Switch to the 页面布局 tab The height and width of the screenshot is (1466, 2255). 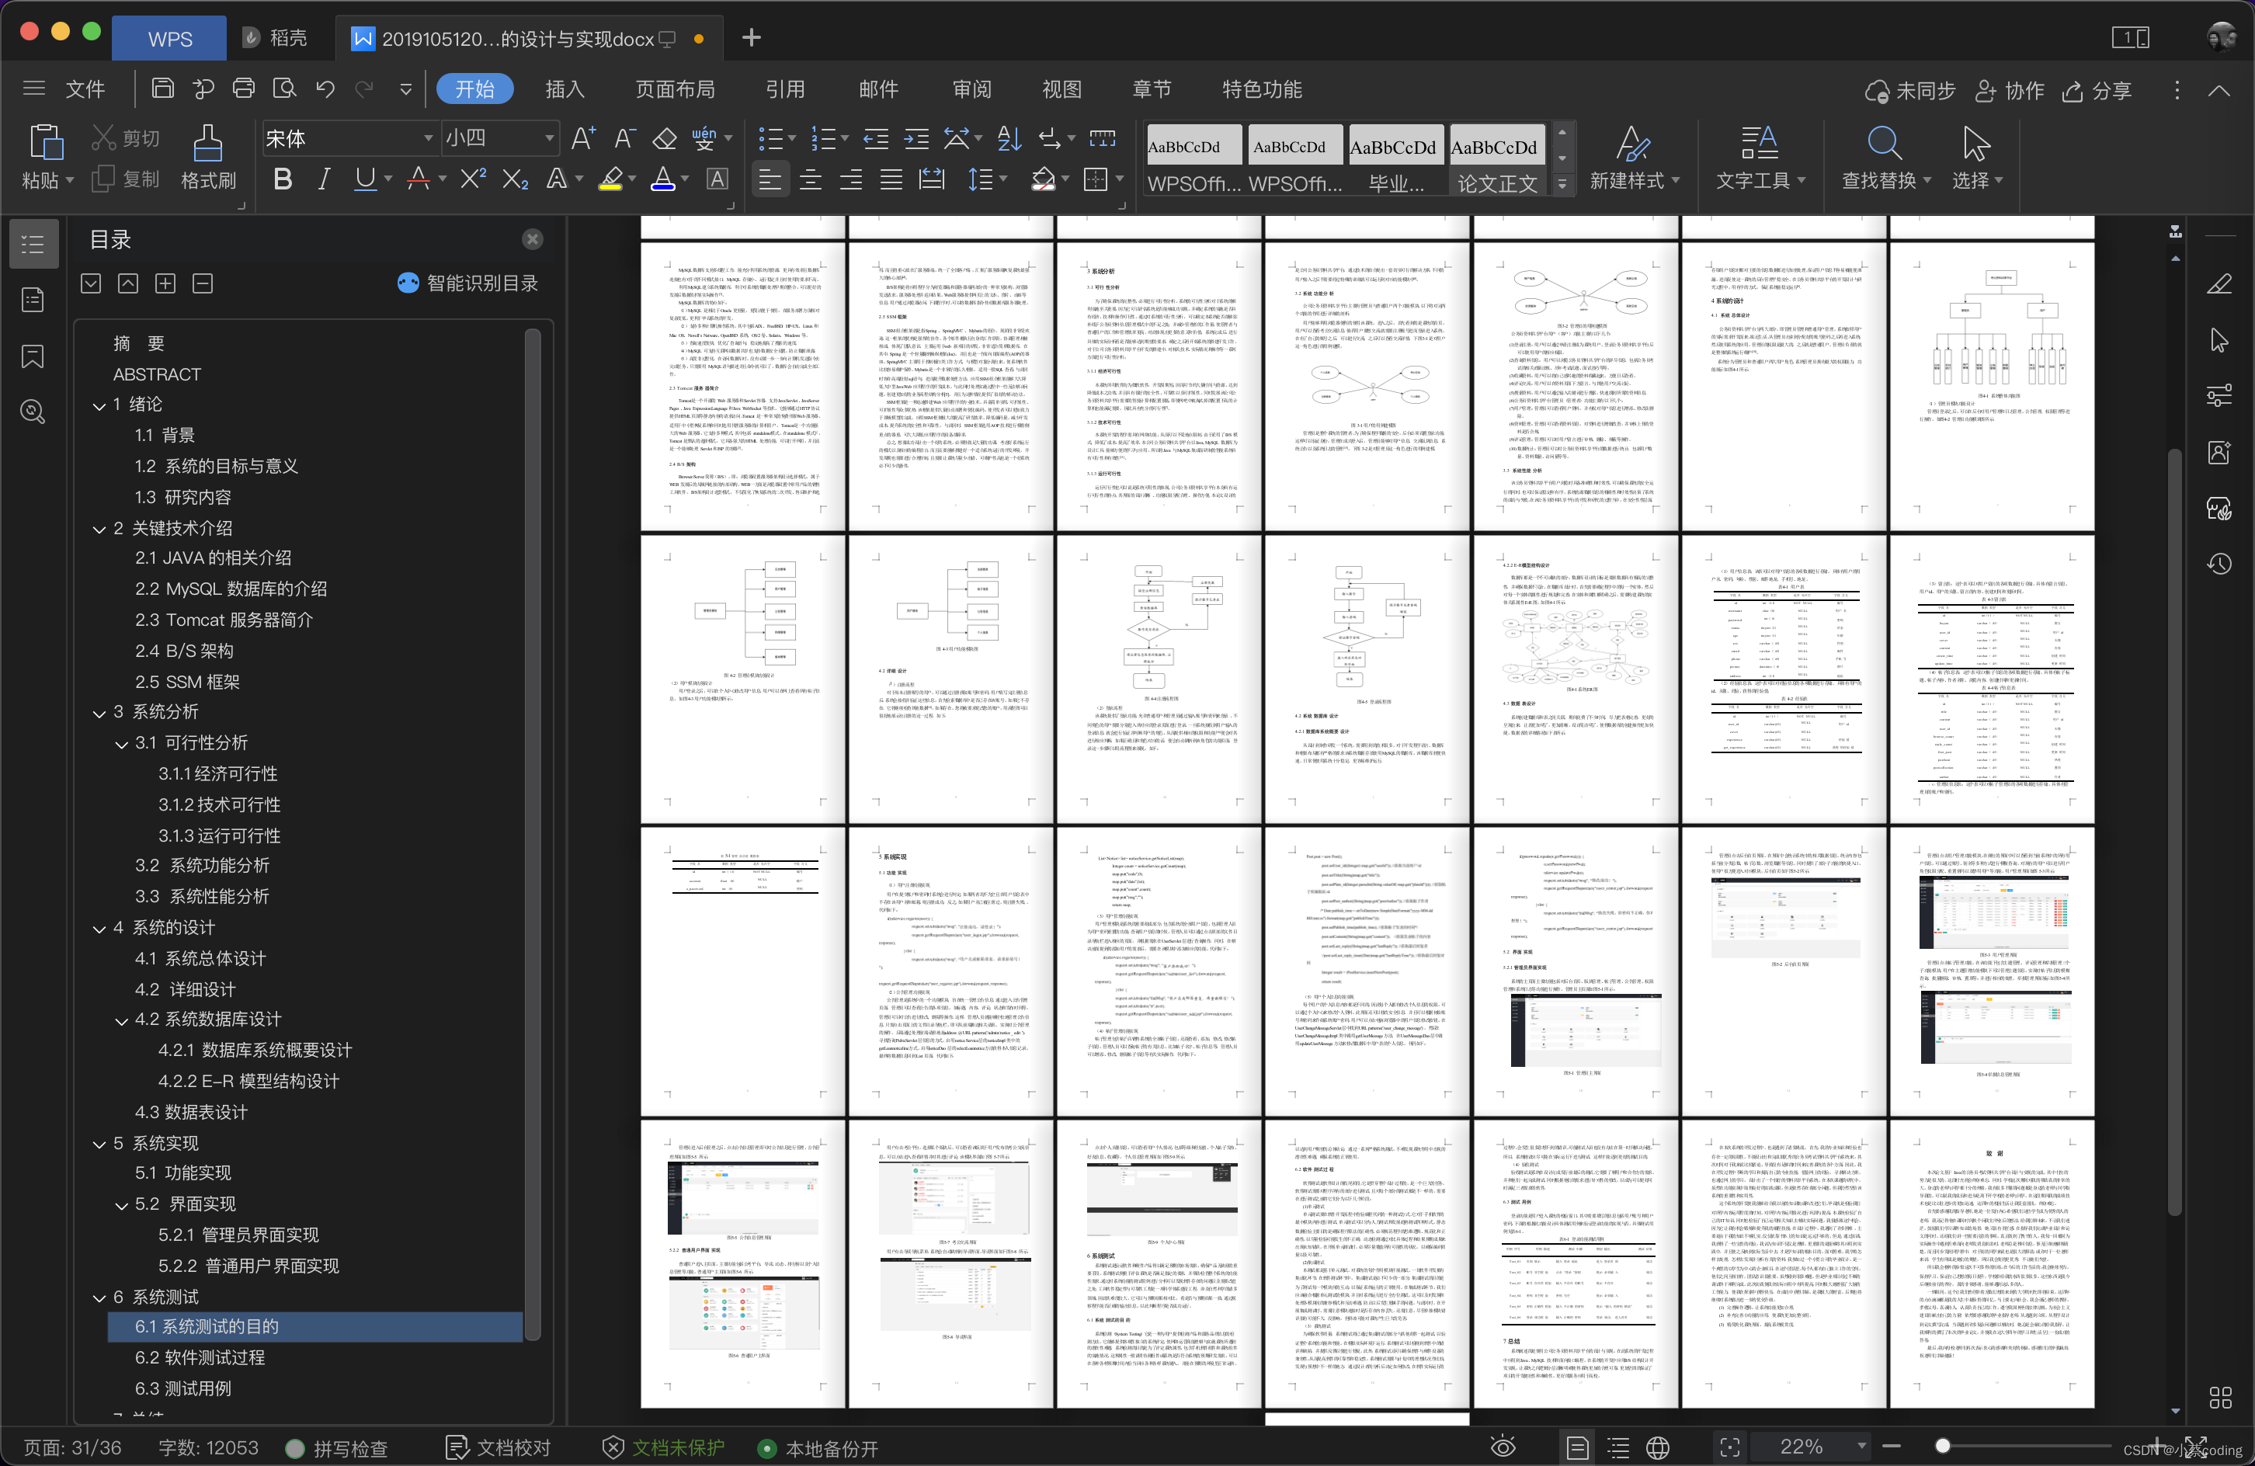675,89
